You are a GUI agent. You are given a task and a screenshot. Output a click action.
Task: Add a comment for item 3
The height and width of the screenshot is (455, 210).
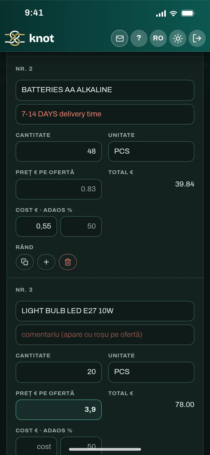coord(105,335)
